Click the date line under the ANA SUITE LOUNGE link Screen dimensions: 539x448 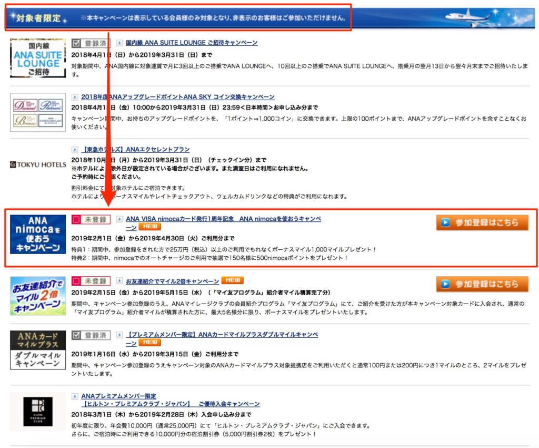click(x=142, y=55)
